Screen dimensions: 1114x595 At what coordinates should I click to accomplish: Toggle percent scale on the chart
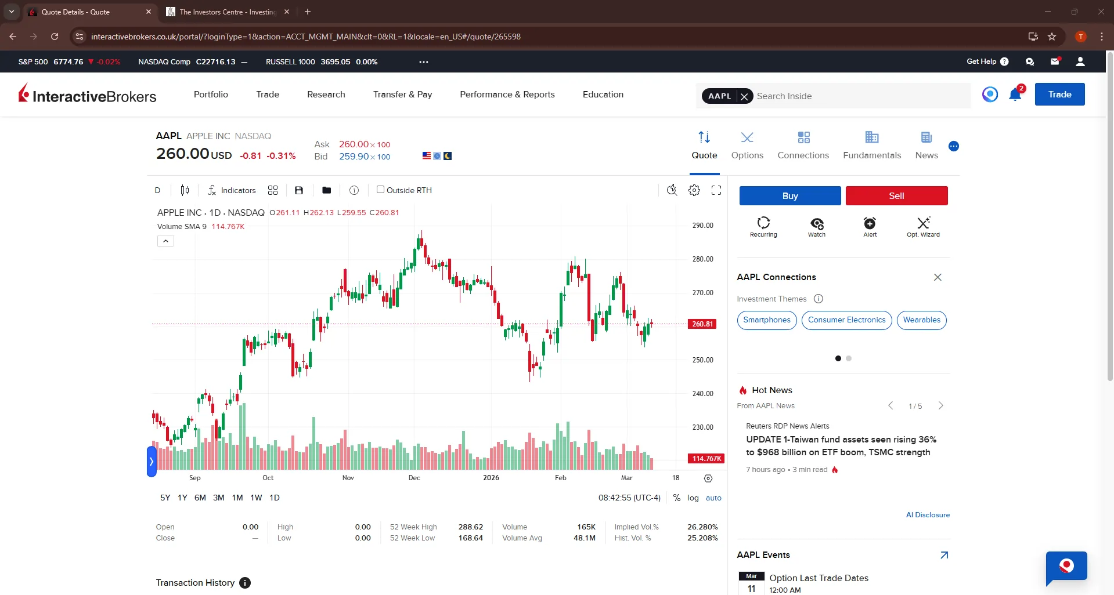(676, 498)
